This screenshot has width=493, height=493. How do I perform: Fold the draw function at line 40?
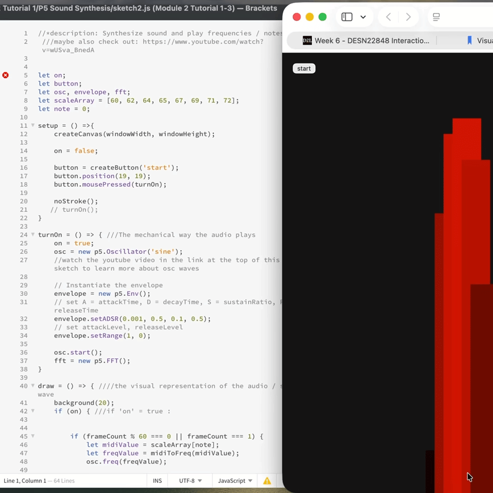point(33,386)
